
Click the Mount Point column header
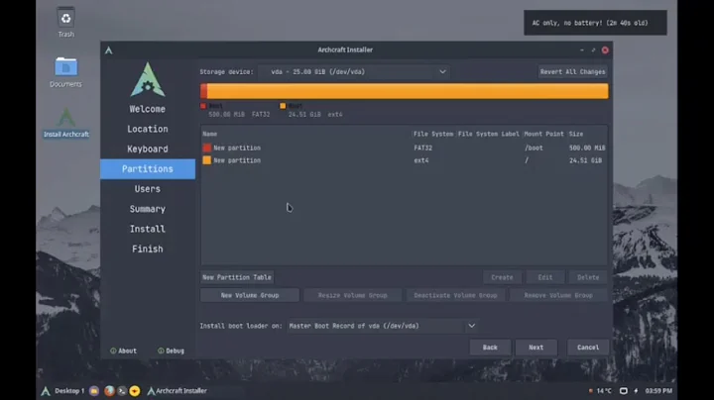coord(543,134)
